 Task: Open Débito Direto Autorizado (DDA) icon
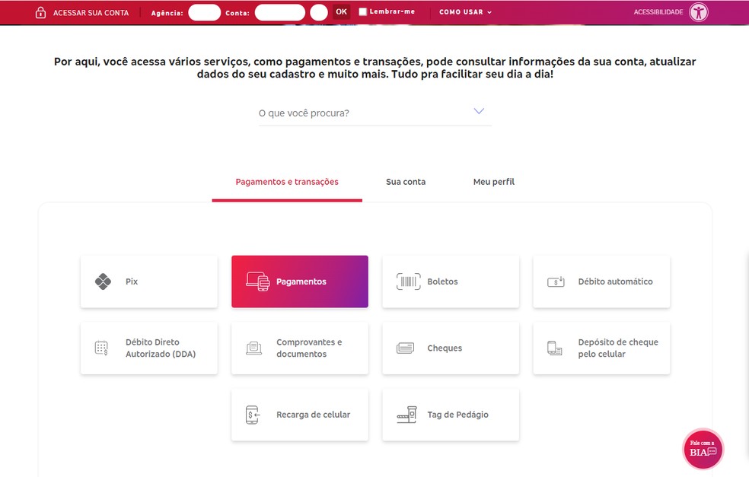tap(102, 348)
